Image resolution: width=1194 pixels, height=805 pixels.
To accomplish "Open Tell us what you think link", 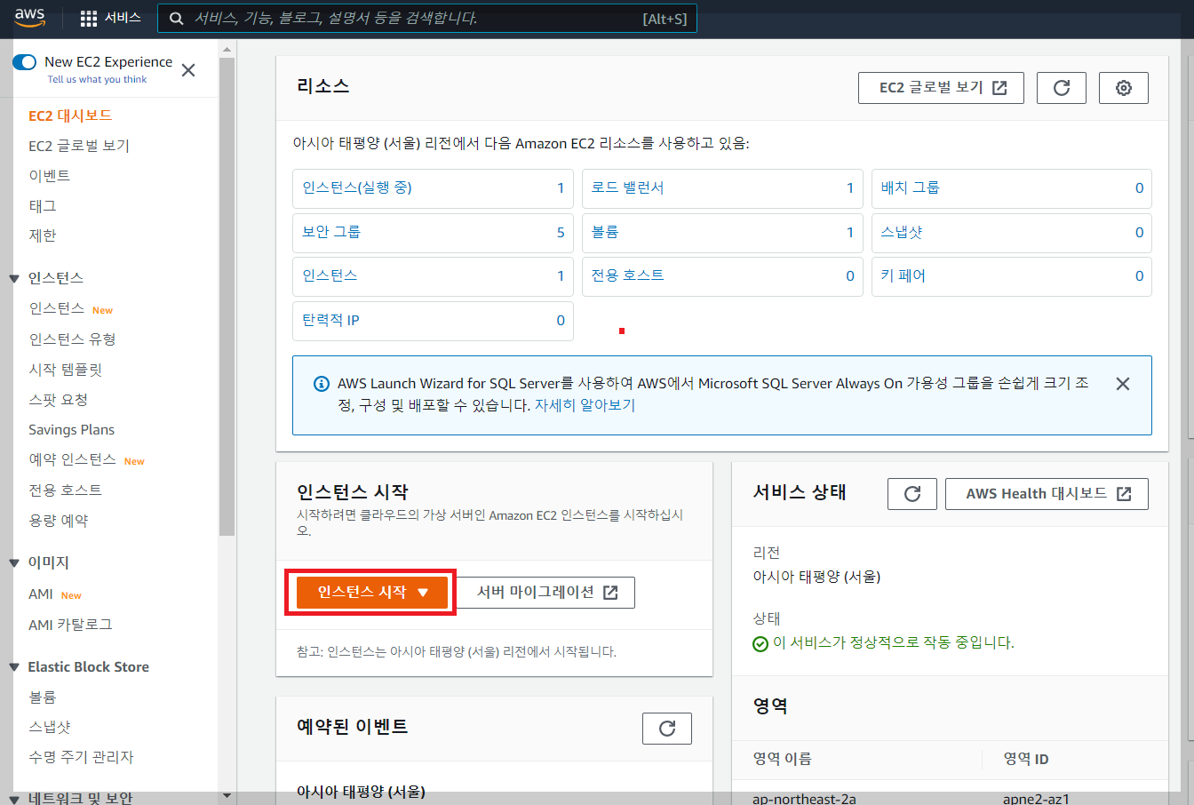I will pyautogui.click(x=97, y=80).
